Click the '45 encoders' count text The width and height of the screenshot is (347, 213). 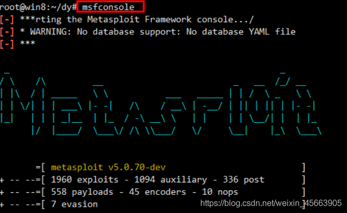158,192
